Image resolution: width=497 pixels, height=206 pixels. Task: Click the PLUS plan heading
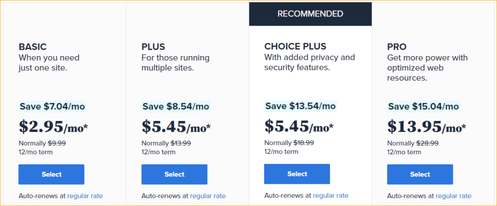pyautogui.click(x=153, y=47)
